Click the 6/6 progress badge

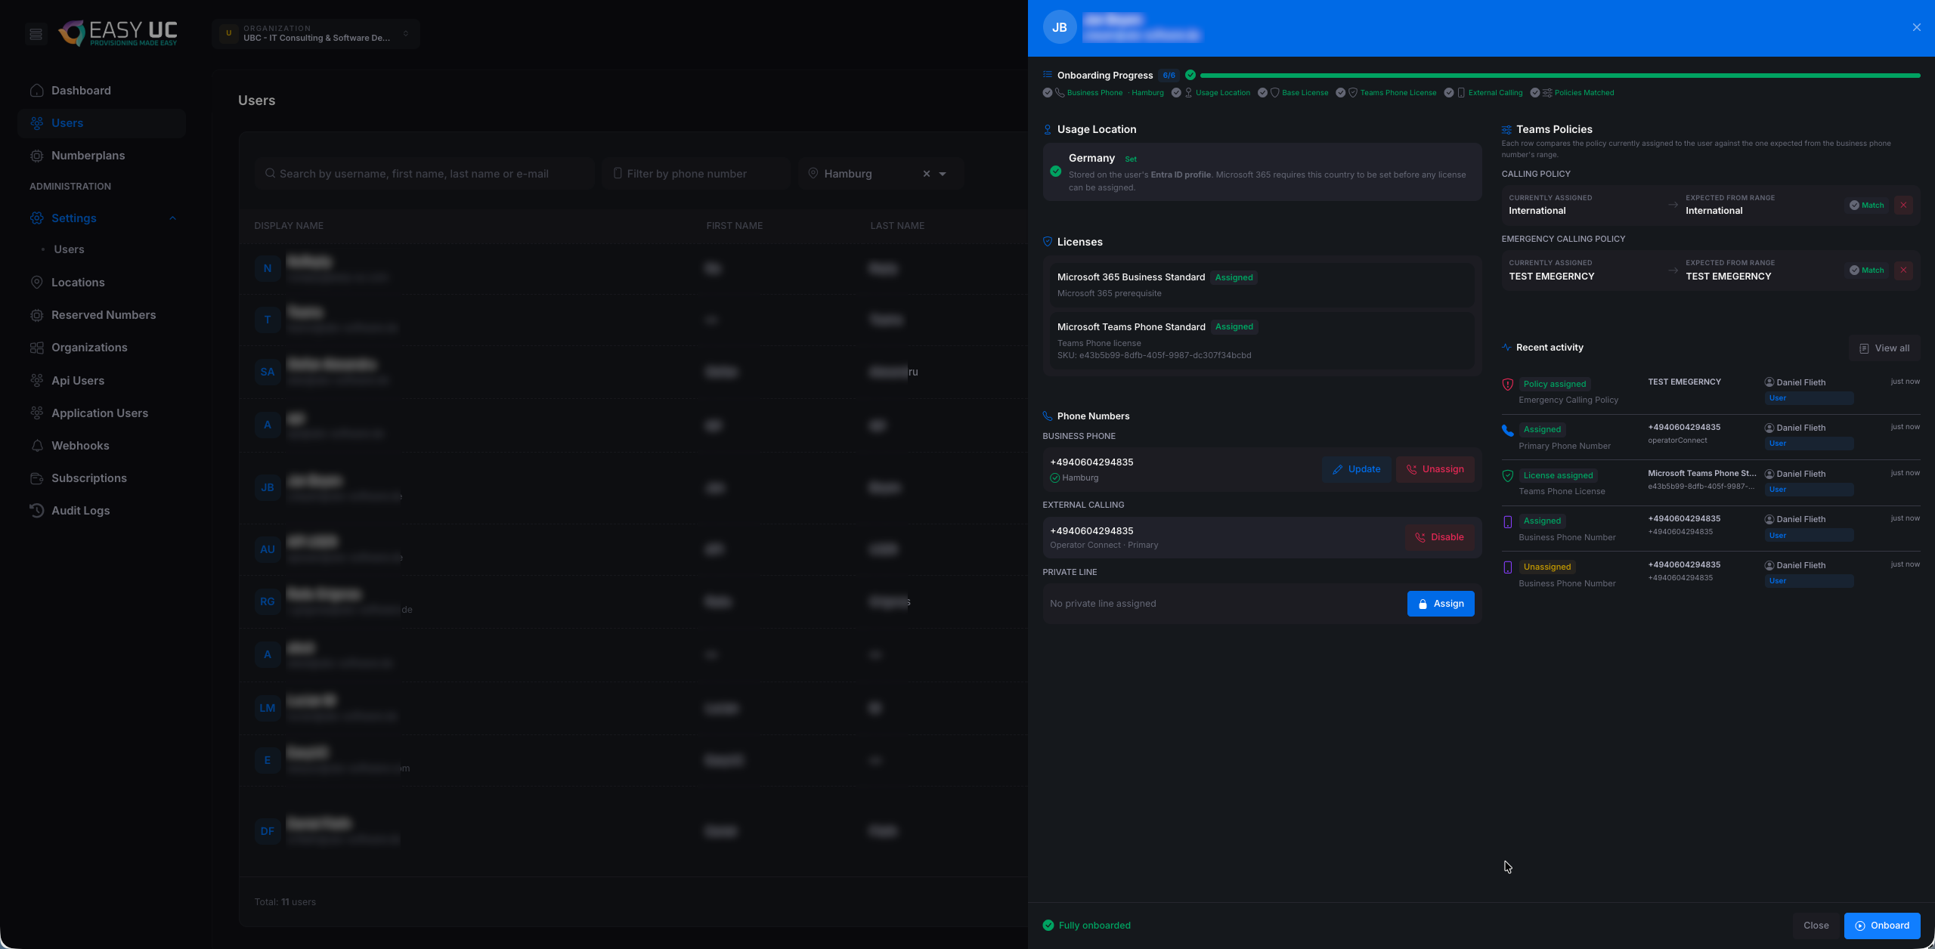click(1169, 76)
